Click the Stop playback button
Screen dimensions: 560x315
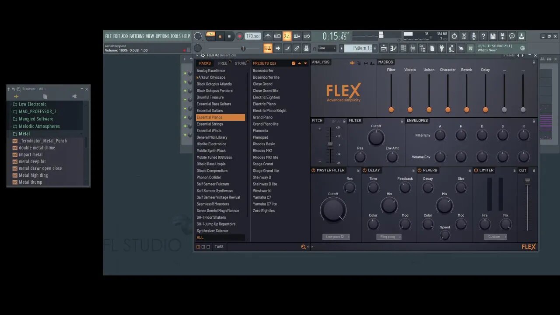(x=229, y=36)
